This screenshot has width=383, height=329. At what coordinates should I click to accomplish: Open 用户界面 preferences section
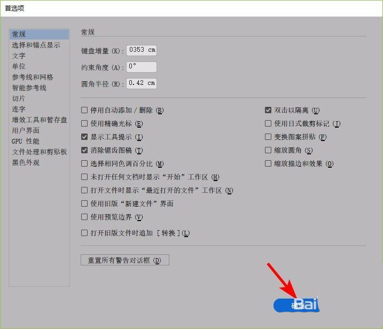click(x=26, y=130)
